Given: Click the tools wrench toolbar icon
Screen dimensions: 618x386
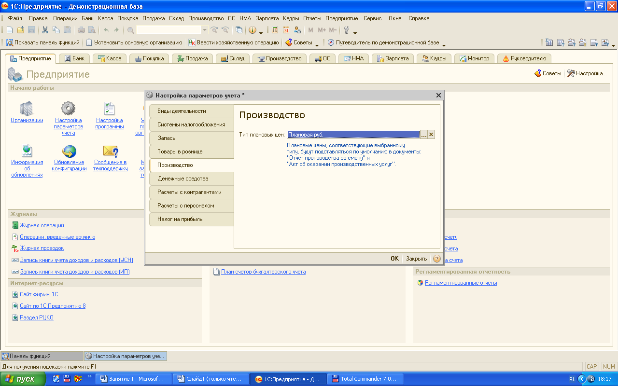Looking at the screenshot, I should pos(347,30).
